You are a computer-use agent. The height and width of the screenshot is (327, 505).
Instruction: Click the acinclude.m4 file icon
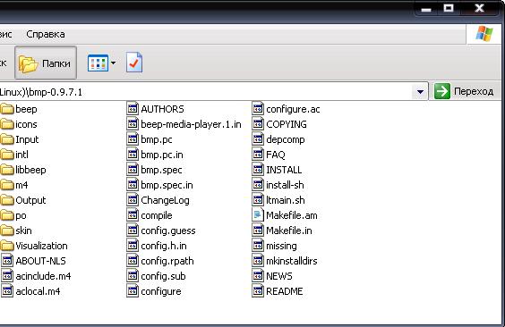[x=7, y=276]
